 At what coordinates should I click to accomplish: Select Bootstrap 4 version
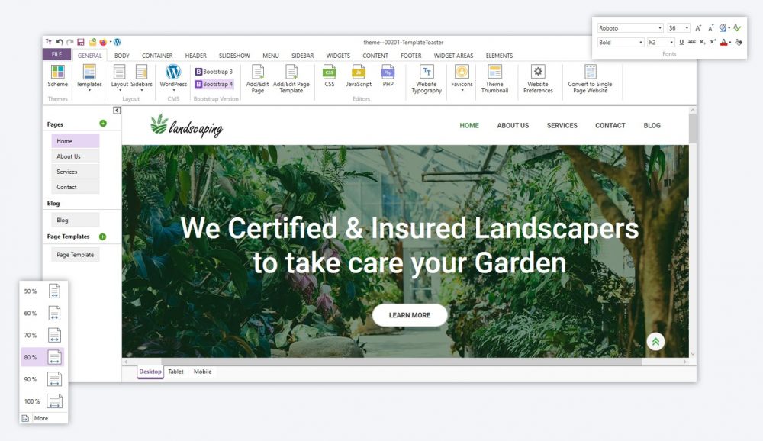tap(214, 84)
